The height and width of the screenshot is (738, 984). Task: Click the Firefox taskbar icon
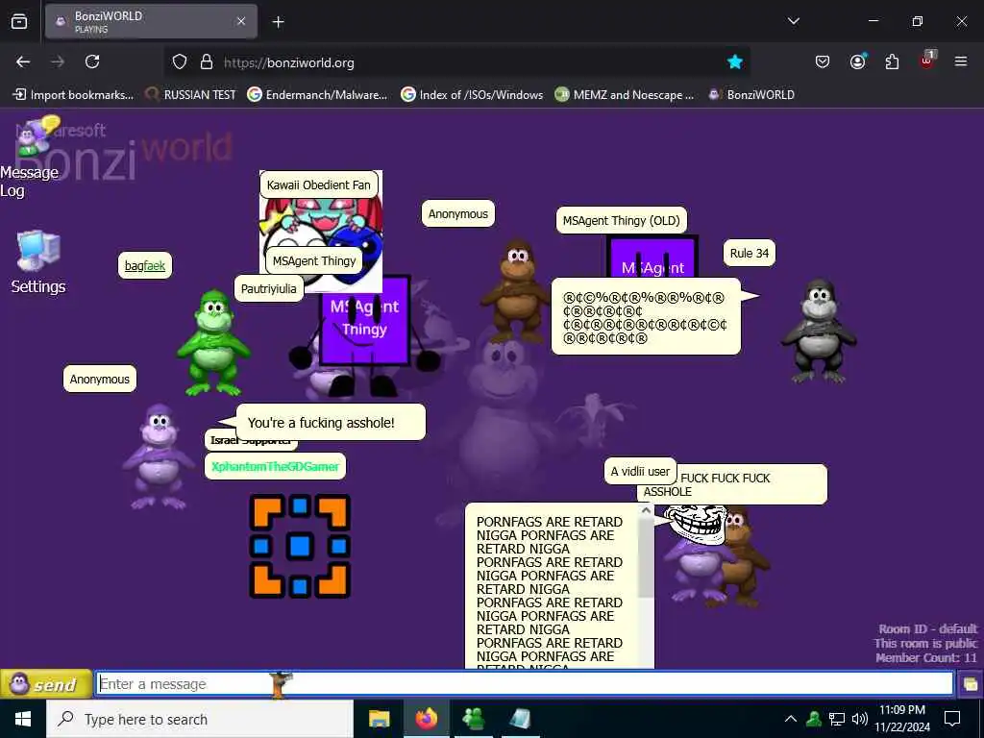tap(426, 719)
